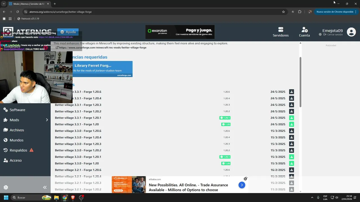Open Library Ferret Forge dependency card
Viewport: 360px width, 202px height.
[x=102, y=69]
